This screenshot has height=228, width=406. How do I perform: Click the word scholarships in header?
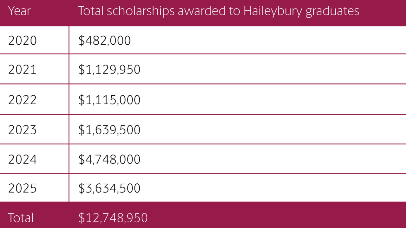[141, 11]
